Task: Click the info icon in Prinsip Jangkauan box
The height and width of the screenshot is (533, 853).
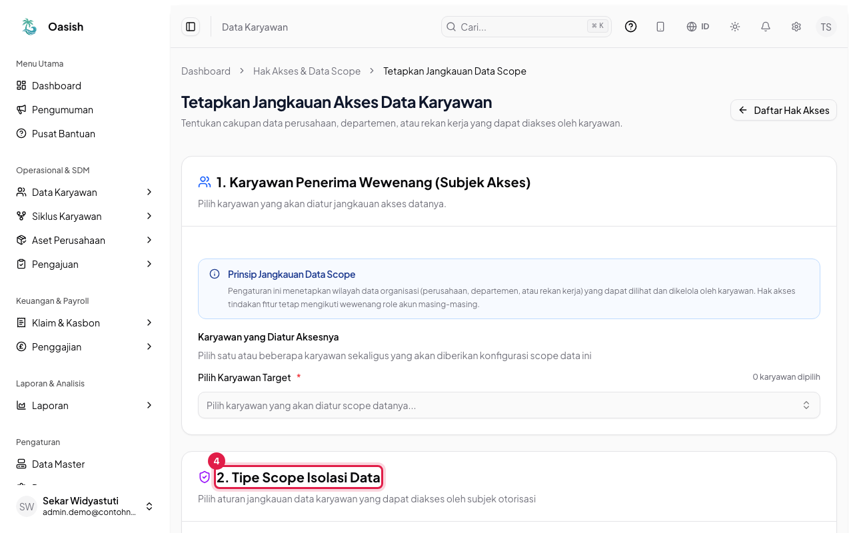Action: tap(215, 274)
